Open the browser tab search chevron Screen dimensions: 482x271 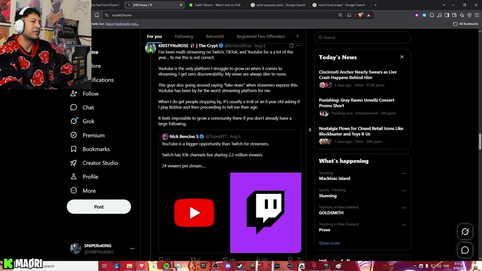pos(444,5)
